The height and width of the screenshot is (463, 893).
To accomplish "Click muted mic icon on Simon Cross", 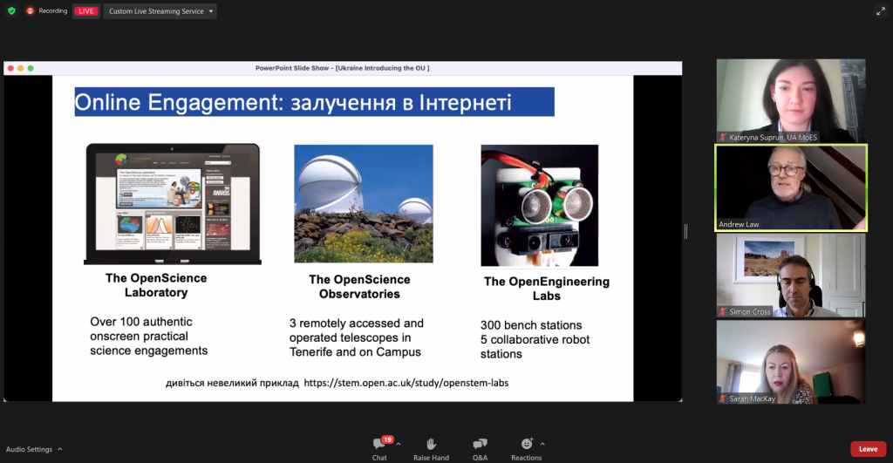I will [x=723, y=311].
